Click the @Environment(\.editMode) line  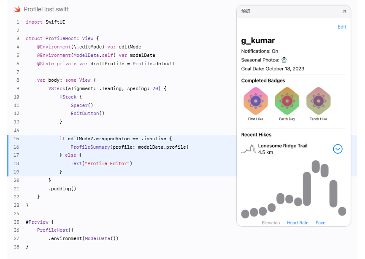(89, 47)
